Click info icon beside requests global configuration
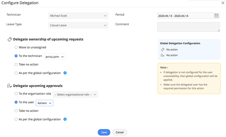 [x=65, y=73]
